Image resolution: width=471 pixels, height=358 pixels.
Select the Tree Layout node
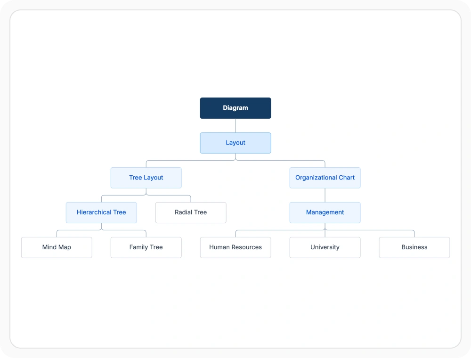tap(146, 178)
